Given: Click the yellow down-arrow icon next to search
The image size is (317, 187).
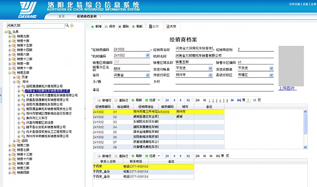Looking at the screenshot, I should point(72,25).
